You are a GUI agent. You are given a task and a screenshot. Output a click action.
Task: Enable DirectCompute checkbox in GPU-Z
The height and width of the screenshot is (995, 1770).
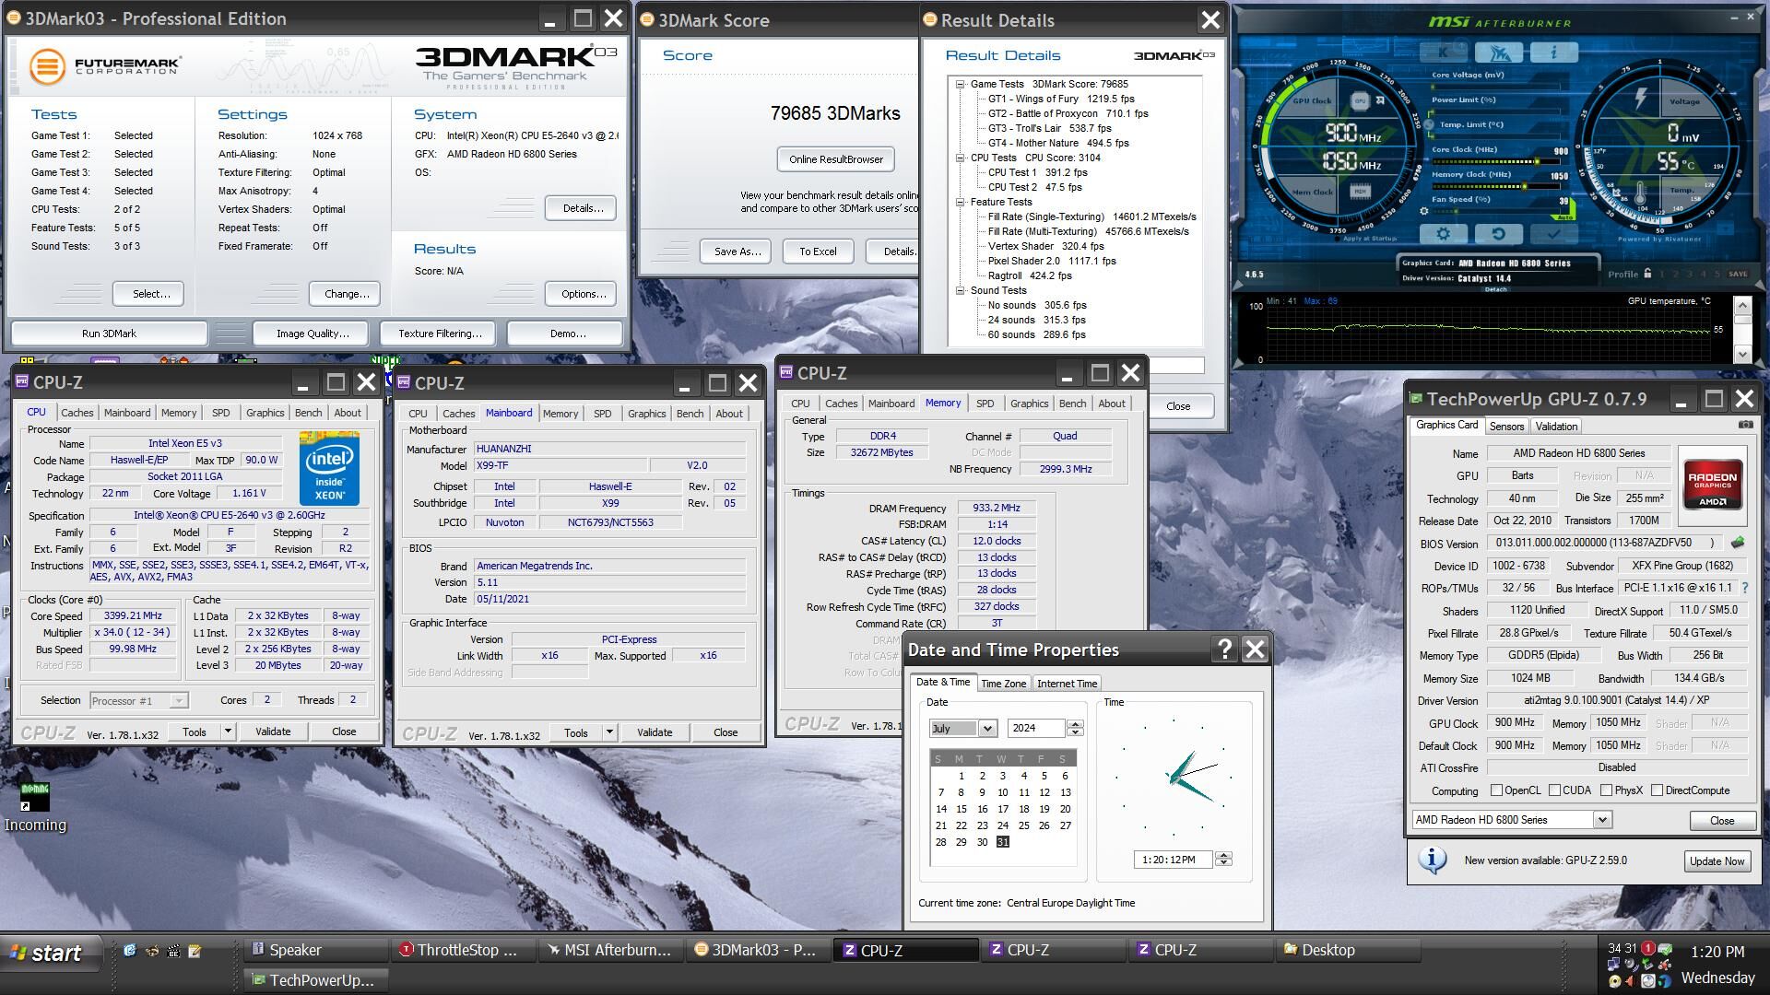pos(1658,790)
